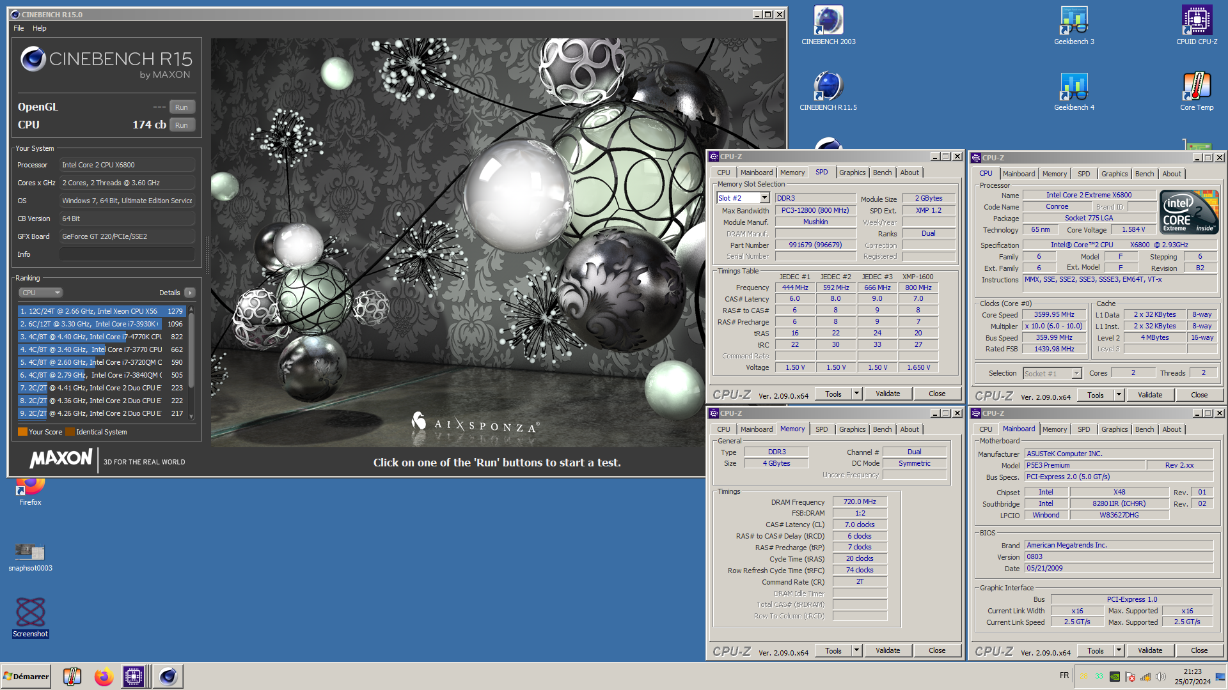Click the rendered scene preview image

click(x=498, y=243)
